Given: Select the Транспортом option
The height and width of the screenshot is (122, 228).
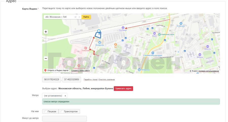Looking at the screenshot, I should tap(69, 112).
